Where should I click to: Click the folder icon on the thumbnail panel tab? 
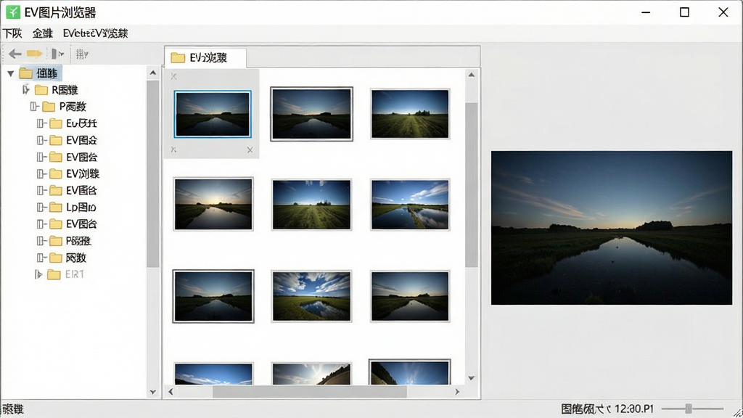pyautogui.click(x=178, y=58)
